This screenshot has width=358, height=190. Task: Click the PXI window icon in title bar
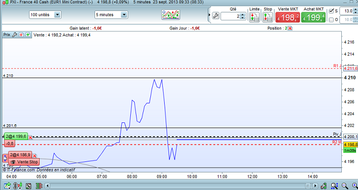[x=5, y=2]
